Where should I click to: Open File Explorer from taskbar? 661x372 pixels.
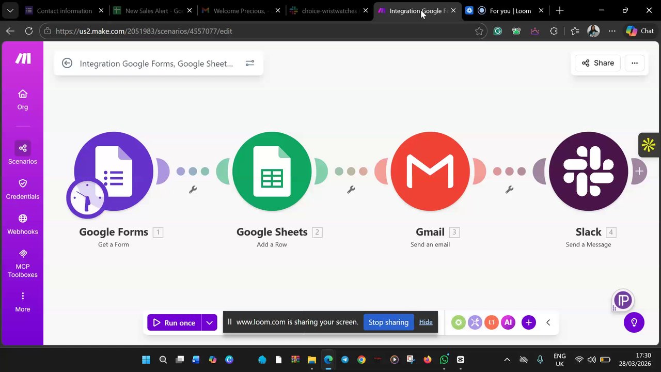312,360
